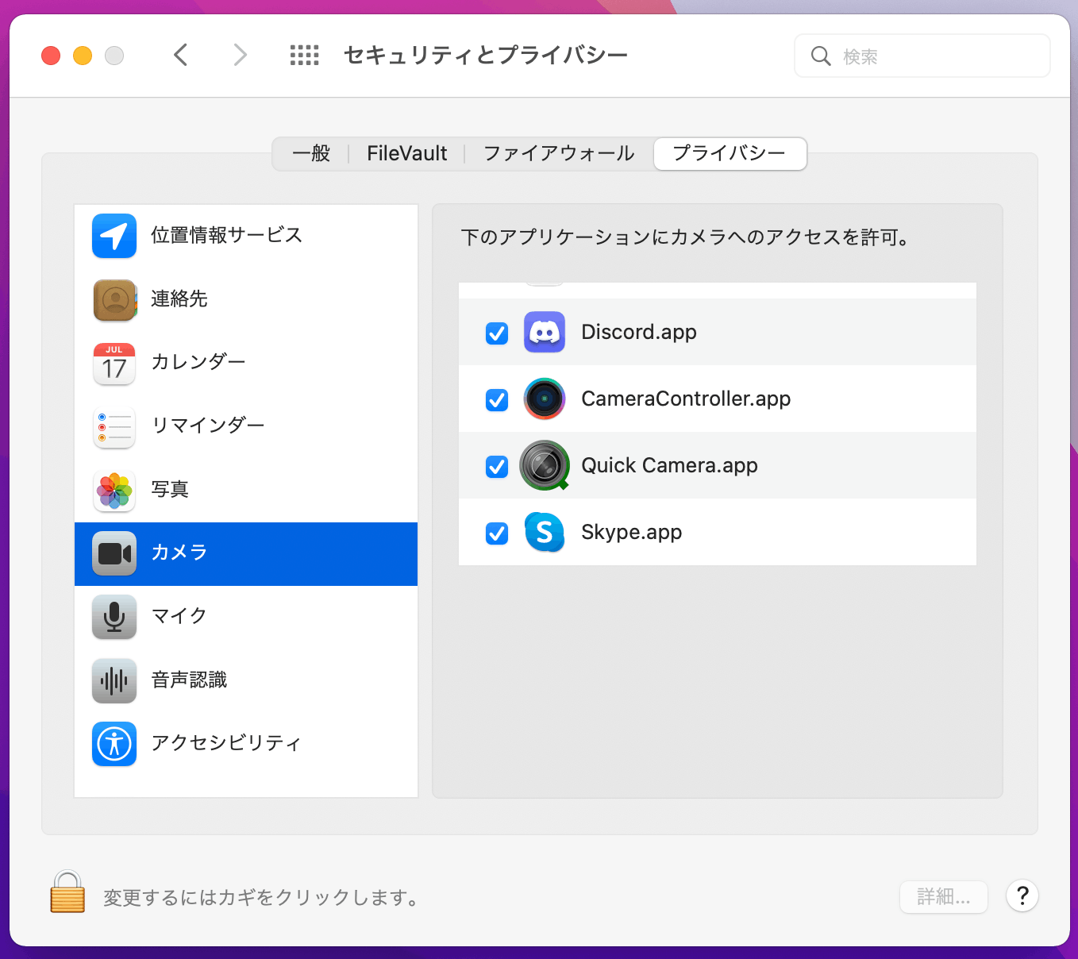This screenshot has height=959, width=1078.
Task: Click inside the 検索 search field
Action: 922,56
